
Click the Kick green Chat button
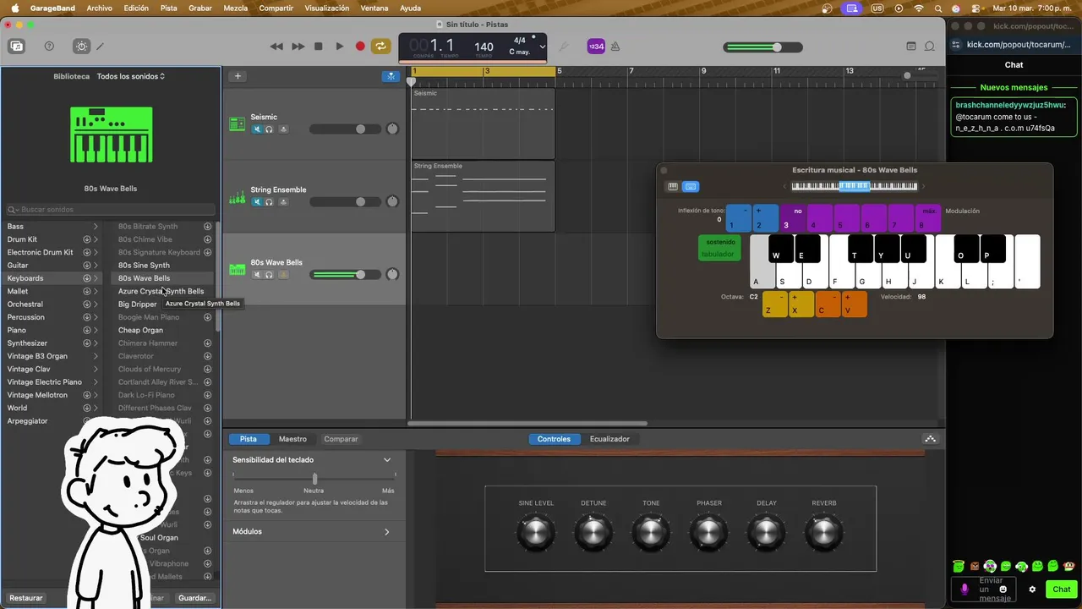coord(1062,590)
